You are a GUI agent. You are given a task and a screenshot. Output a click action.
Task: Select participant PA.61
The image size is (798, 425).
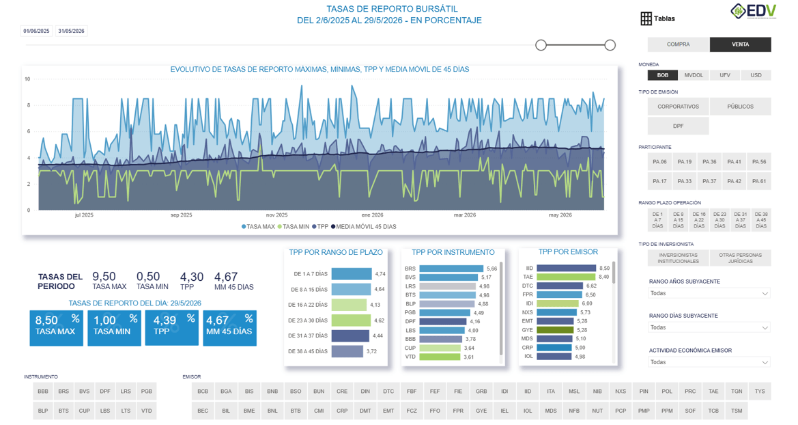759,181
